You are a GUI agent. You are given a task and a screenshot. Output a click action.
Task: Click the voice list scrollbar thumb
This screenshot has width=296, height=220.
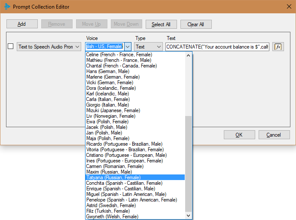pos(188,164)
